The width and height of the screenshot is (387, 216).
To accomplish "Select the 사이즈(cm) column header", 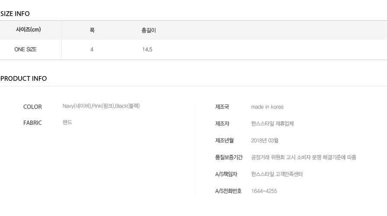I will tap(29, 29).
